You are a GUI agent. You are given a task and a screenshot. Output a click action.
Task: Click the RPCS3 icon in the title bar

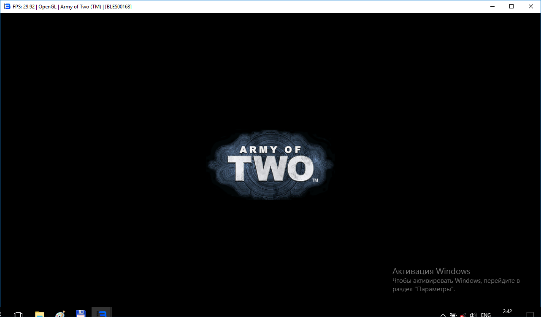click(7, 6)
